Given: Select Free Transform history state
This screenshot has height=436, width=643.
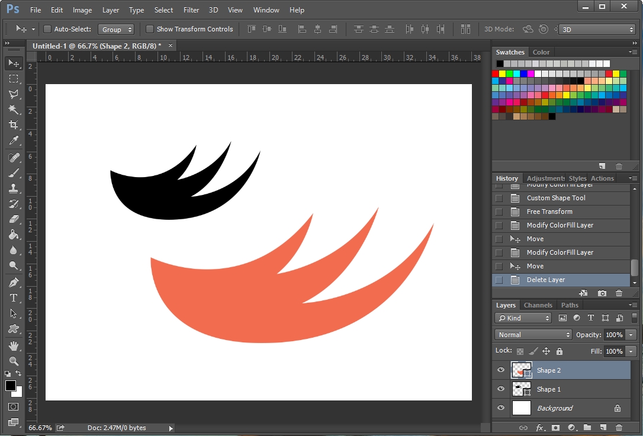Looking at the screenshot, I should coord(561,211).
